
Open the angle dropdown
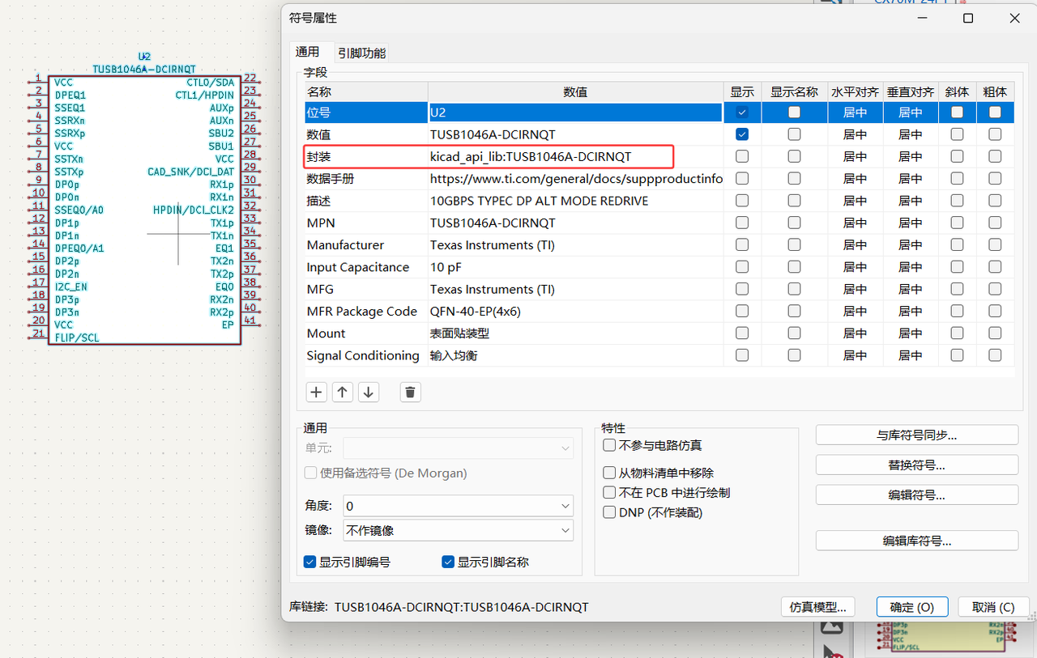click(x=458, y=506)
